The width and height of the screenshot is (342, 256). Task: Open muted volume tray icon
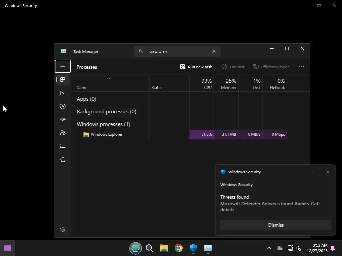[299, 248]
